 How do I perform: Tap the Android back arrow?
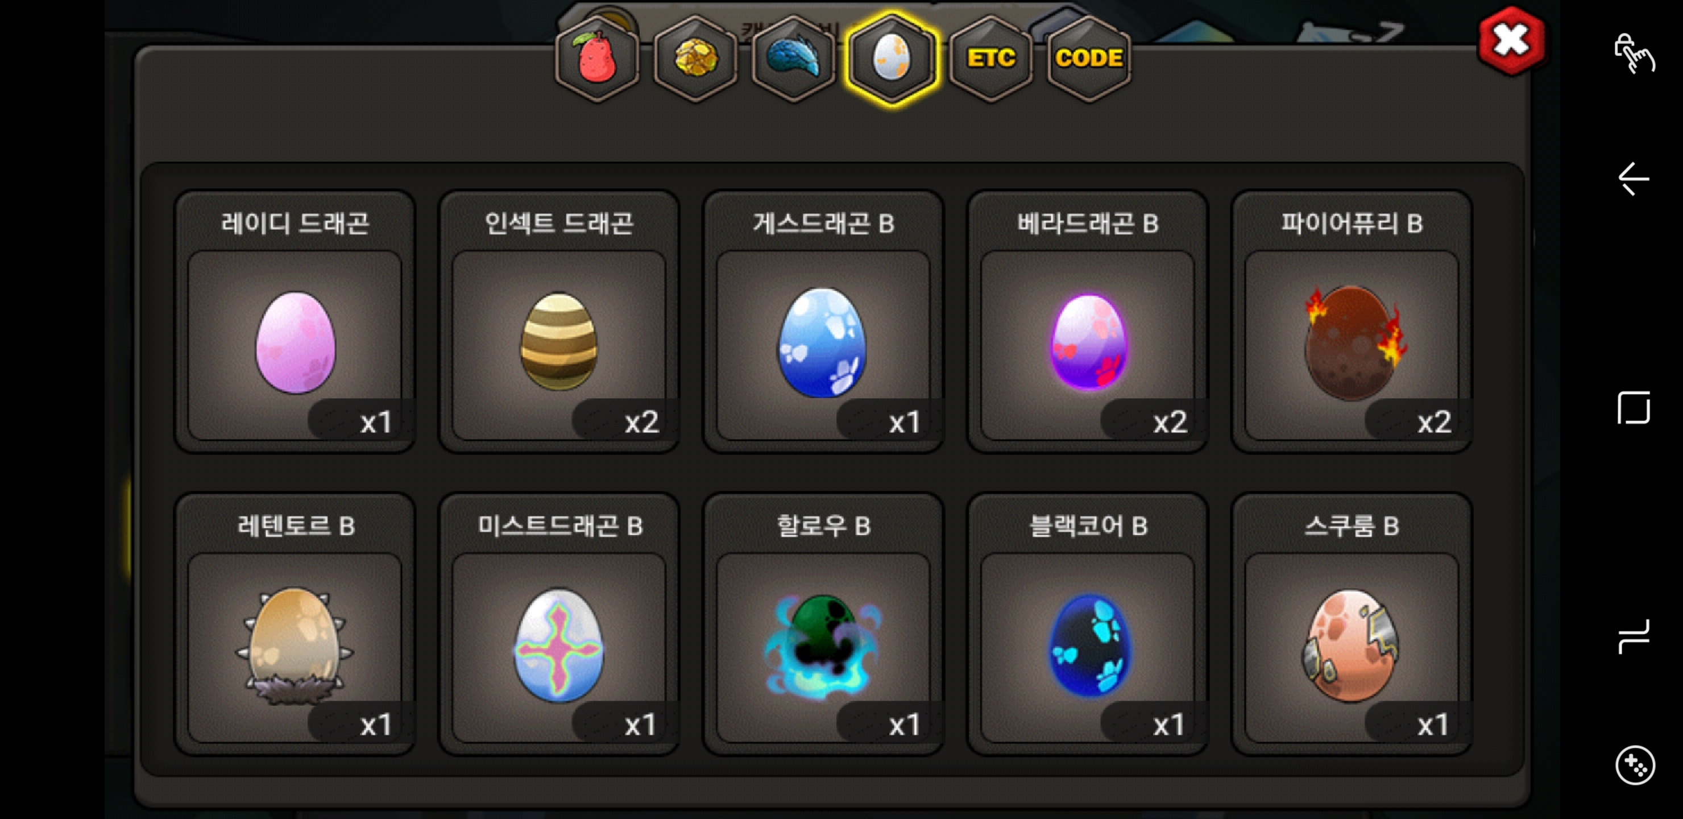pos(1634,179)
